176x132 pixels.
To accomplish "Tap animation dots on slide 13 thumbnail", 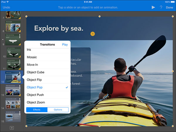I will 20,87.
